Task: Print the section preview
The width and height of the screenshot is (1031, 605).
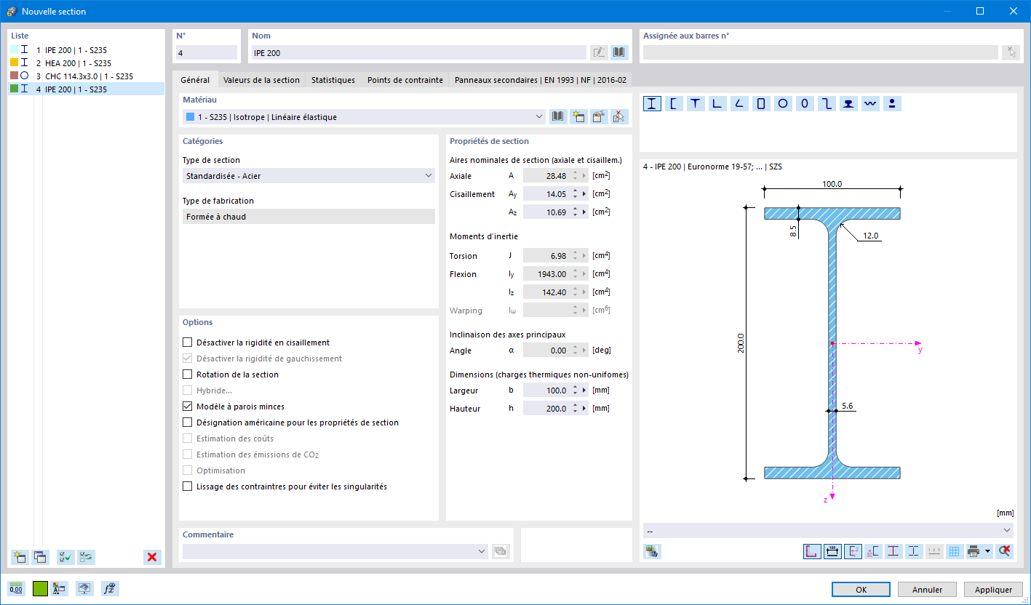Action: click(974, 551)
